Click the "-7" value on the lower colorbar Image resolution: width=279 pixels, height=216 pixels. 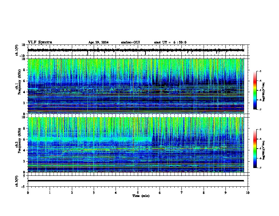[260, 168]
